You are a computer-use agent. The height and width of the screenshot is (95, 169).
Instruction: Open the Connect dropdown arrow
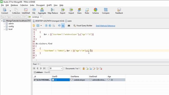coord(10,11)
